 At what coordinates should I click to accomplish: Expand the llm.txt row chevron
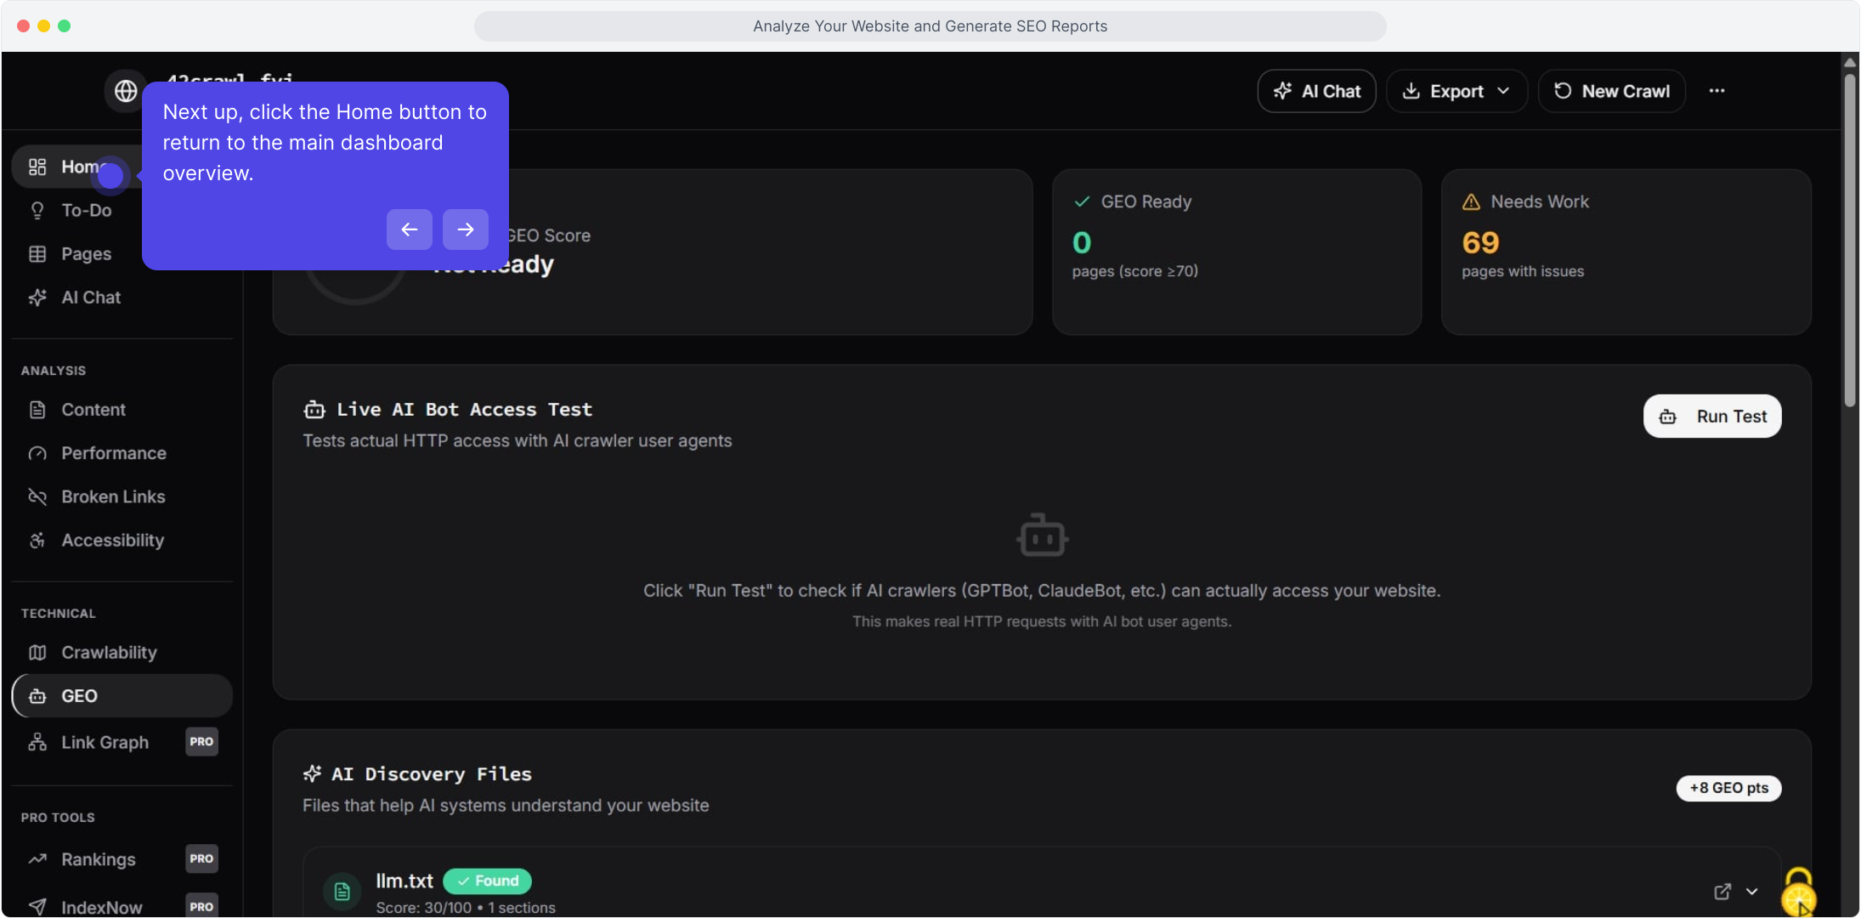point(1751,892)
